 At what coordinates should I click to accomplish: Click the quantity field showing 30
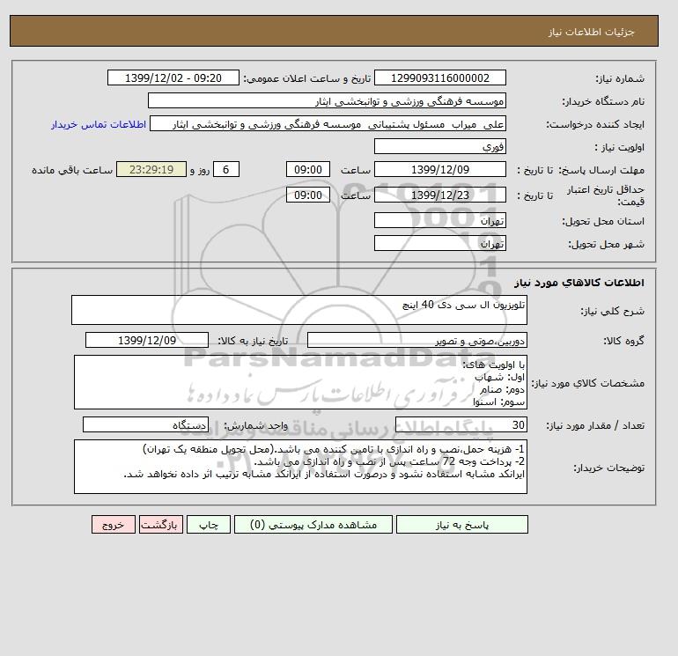tap(461, 425)
